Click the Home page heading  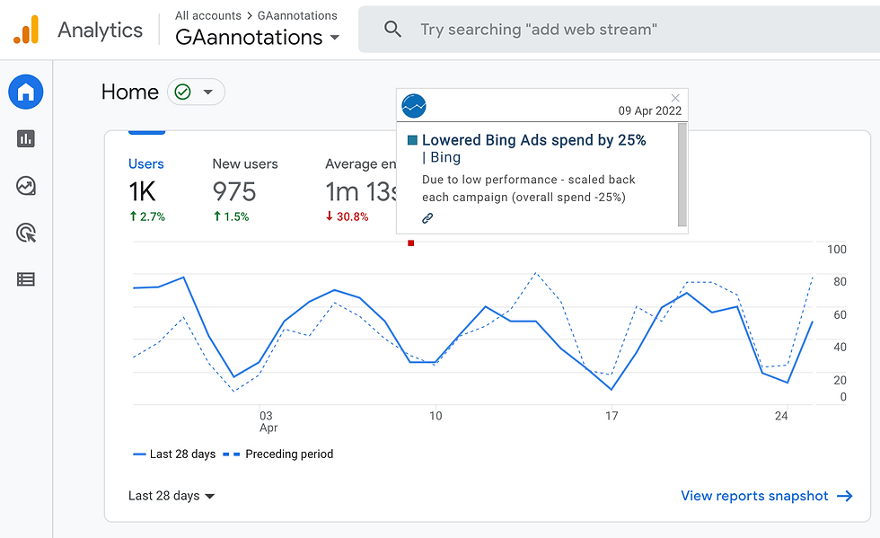pyautogui.click(x=130, y=92)
